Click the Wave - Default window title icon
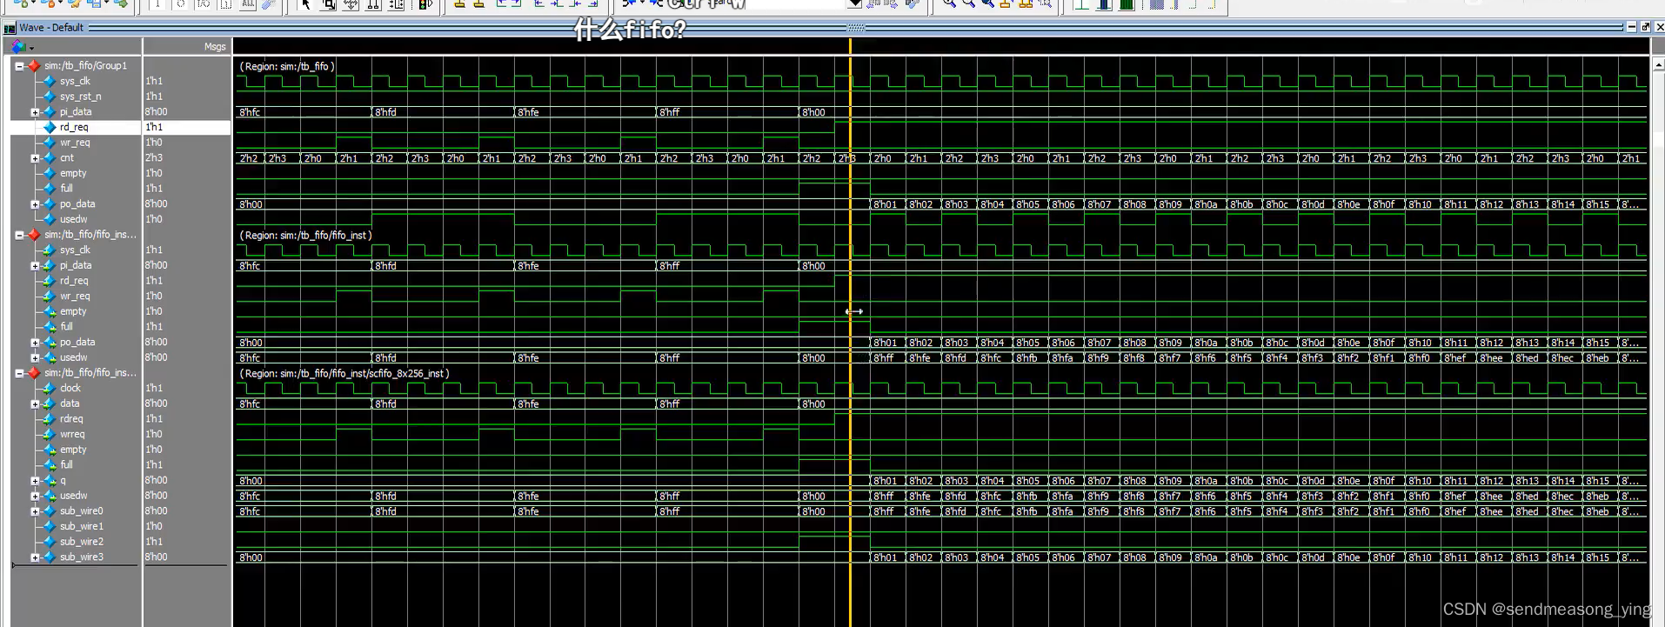1665x627 pixels. point(10,28)
